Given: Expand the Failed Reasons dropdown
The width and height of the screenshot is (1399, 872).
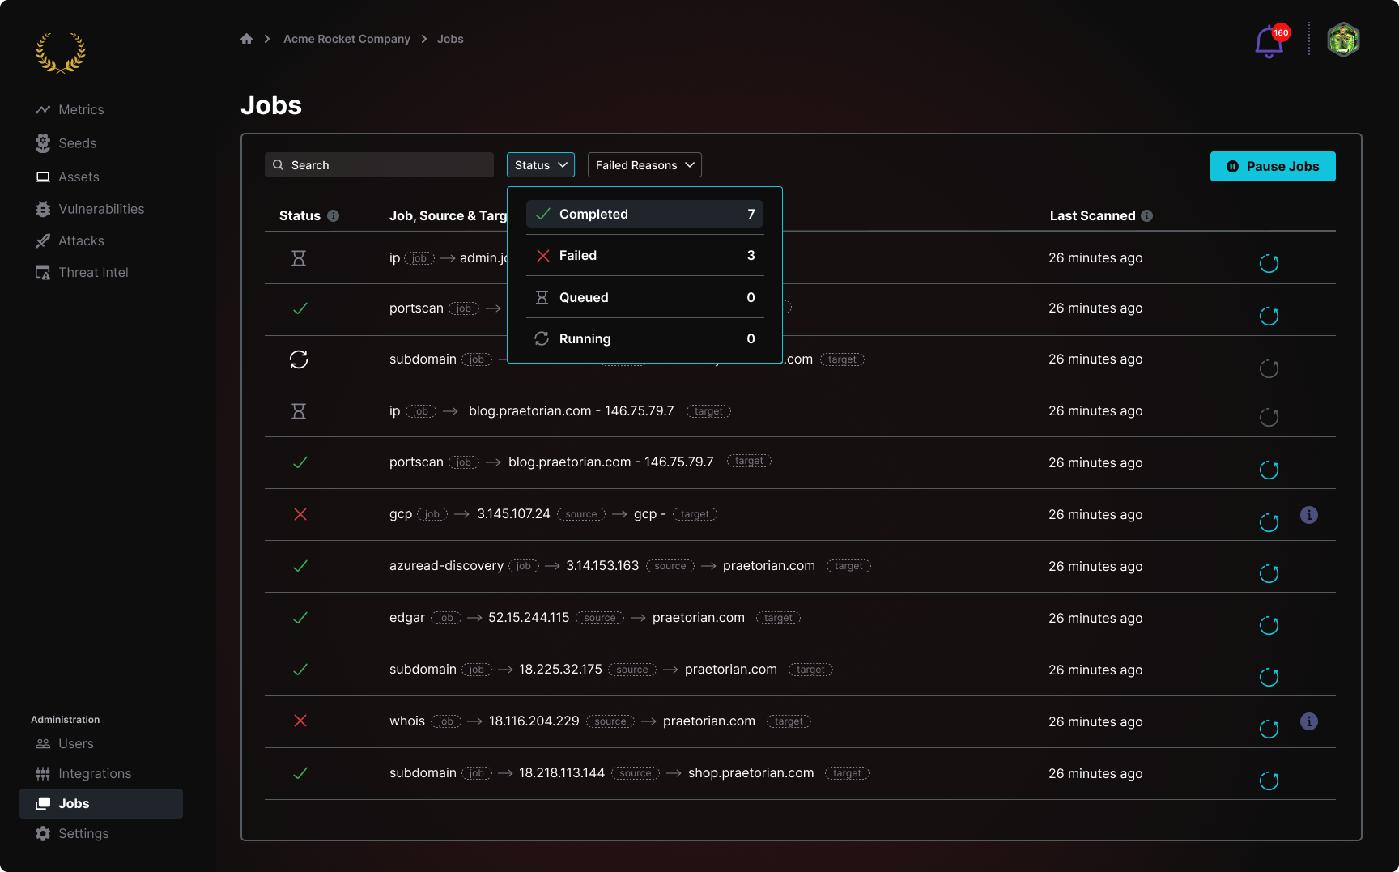Looking at the screenshot, I should [644, 165].
